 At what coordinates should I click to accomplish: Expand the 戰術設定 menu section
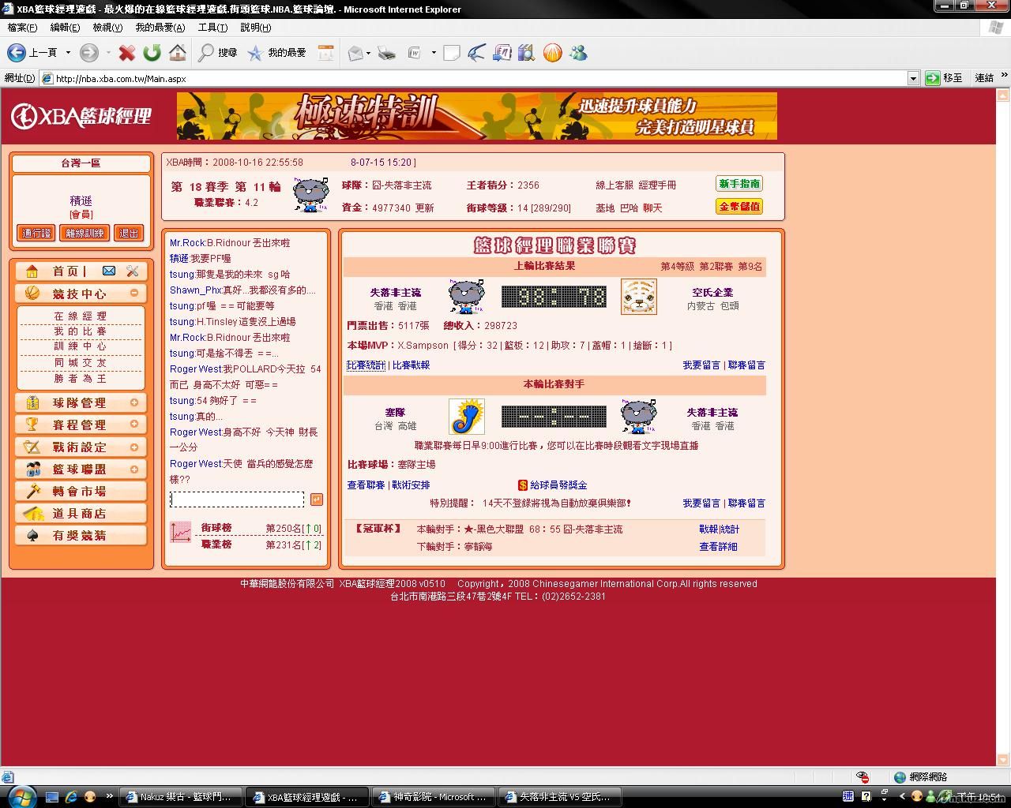click(134, 447)
